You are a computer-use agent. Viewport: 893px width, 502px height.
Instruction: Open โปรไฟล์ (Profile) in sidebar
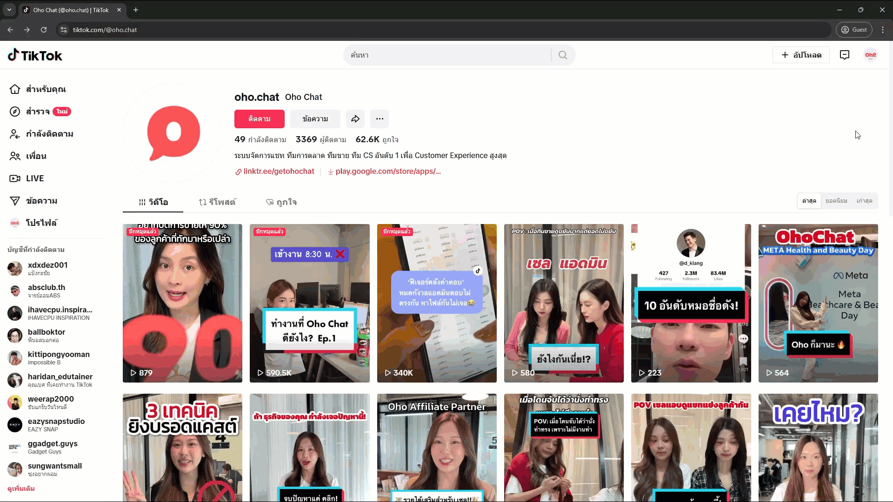click(33, 223)
